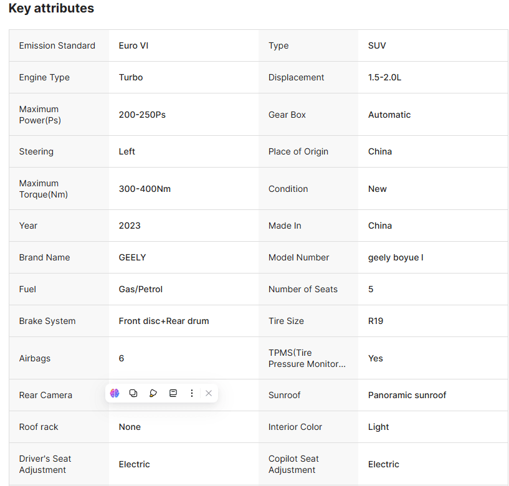
Task: Click the colorful brain AI icon
Action: [x=115, y=393]
